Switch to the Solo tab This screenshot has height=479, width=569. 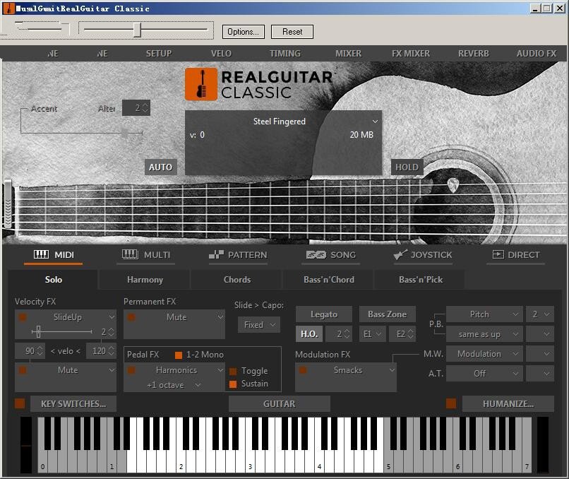click(53, 279)
